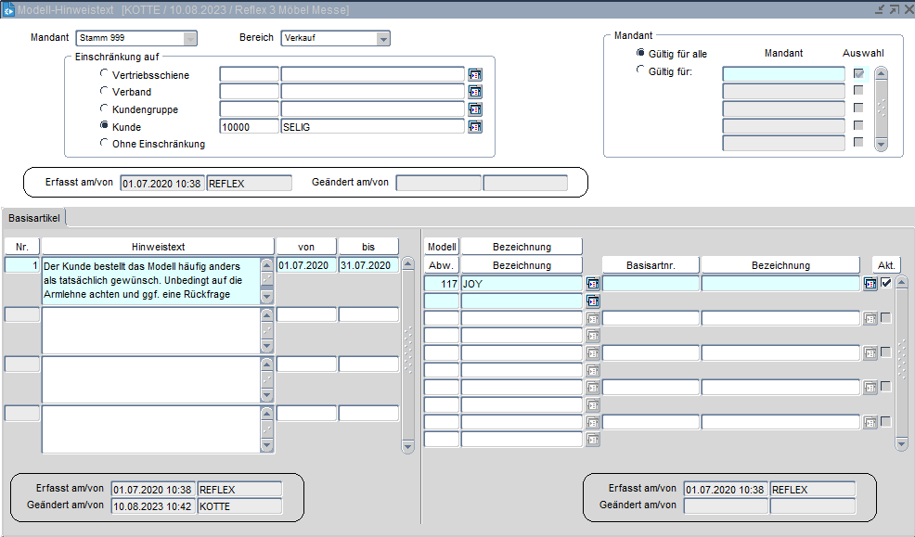The height and width of the screenshot is (537, 915).
Task: Click the Modell column header button
Action: 442,247
